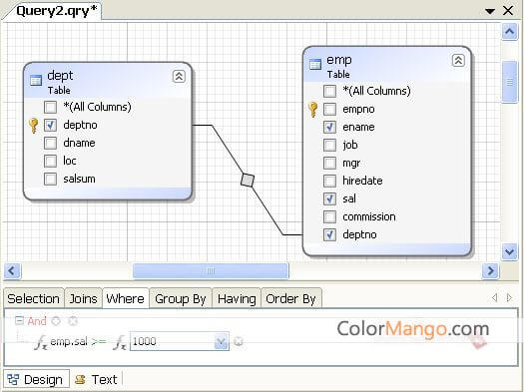
Task: Open the document list dropdown arrow
Action: pos(490,11)
